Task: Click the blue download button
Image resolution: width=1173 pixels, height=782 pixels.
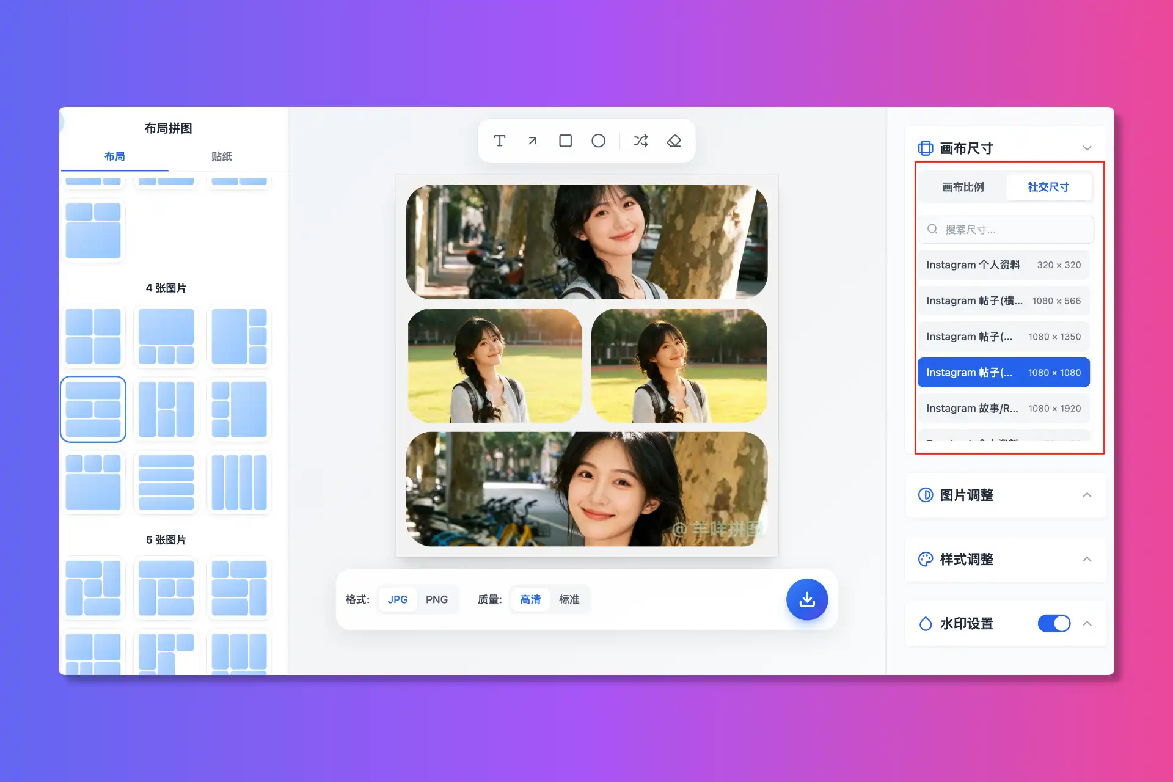Action: (x=806, y=599)
